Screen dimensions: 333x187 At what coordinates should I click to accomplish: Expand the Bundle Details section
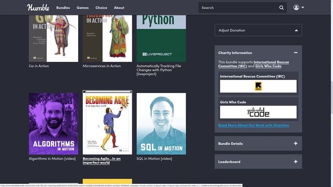(x=258, y=143)
